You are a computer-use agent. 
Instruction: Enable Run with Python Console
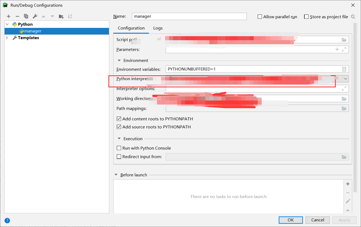(x=119, y=148)
